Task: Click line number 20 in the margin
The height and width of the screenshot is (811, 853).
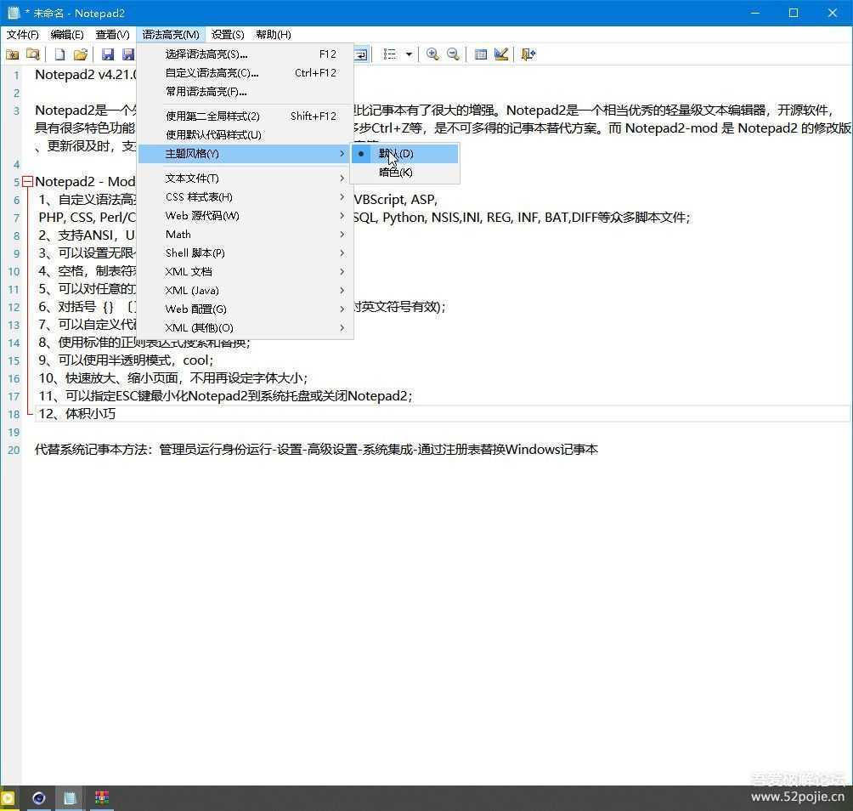Action: tap(14, 450)
